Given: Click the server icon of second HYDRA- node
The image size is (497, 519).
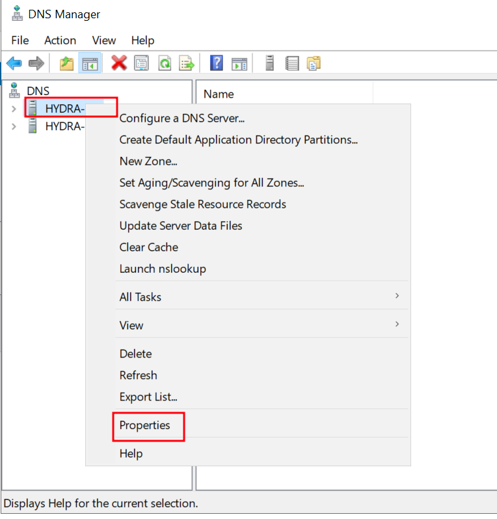Looking at the screenshot, I should tap(33, 126).
